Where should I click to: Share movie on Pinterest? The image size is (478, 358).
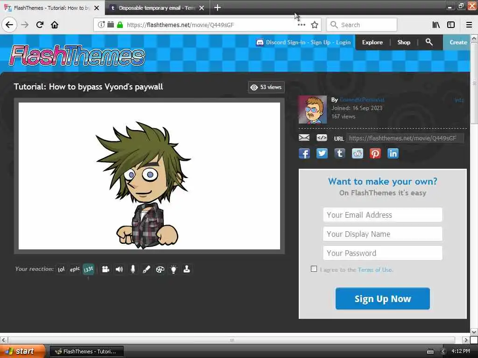(375, 153)
